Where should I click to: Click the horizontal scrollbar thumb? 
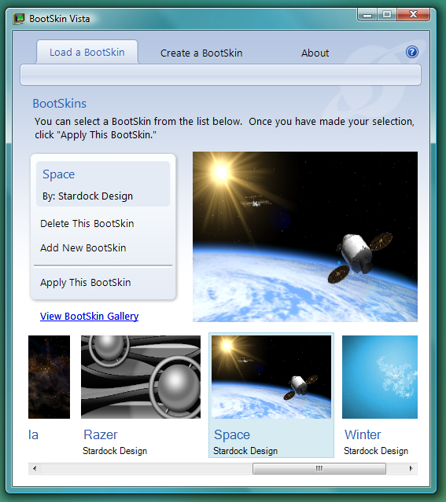coord(319,469)
